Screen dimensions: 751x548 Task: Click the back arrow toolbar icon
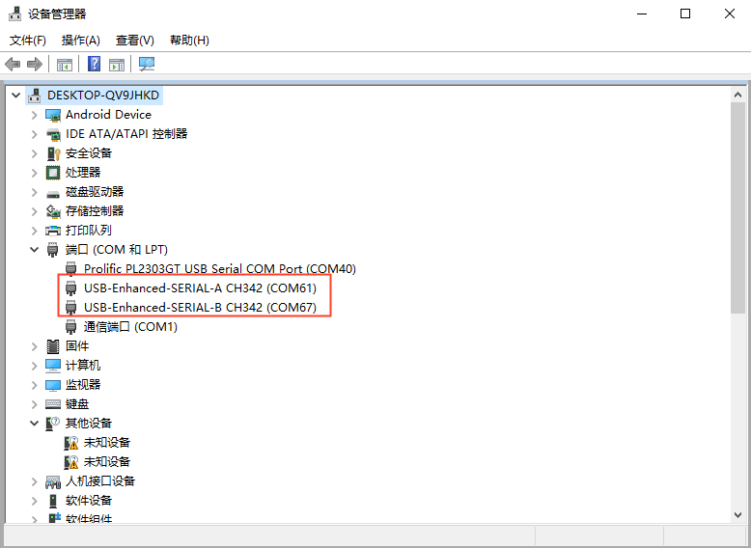[x=13, y=65]
